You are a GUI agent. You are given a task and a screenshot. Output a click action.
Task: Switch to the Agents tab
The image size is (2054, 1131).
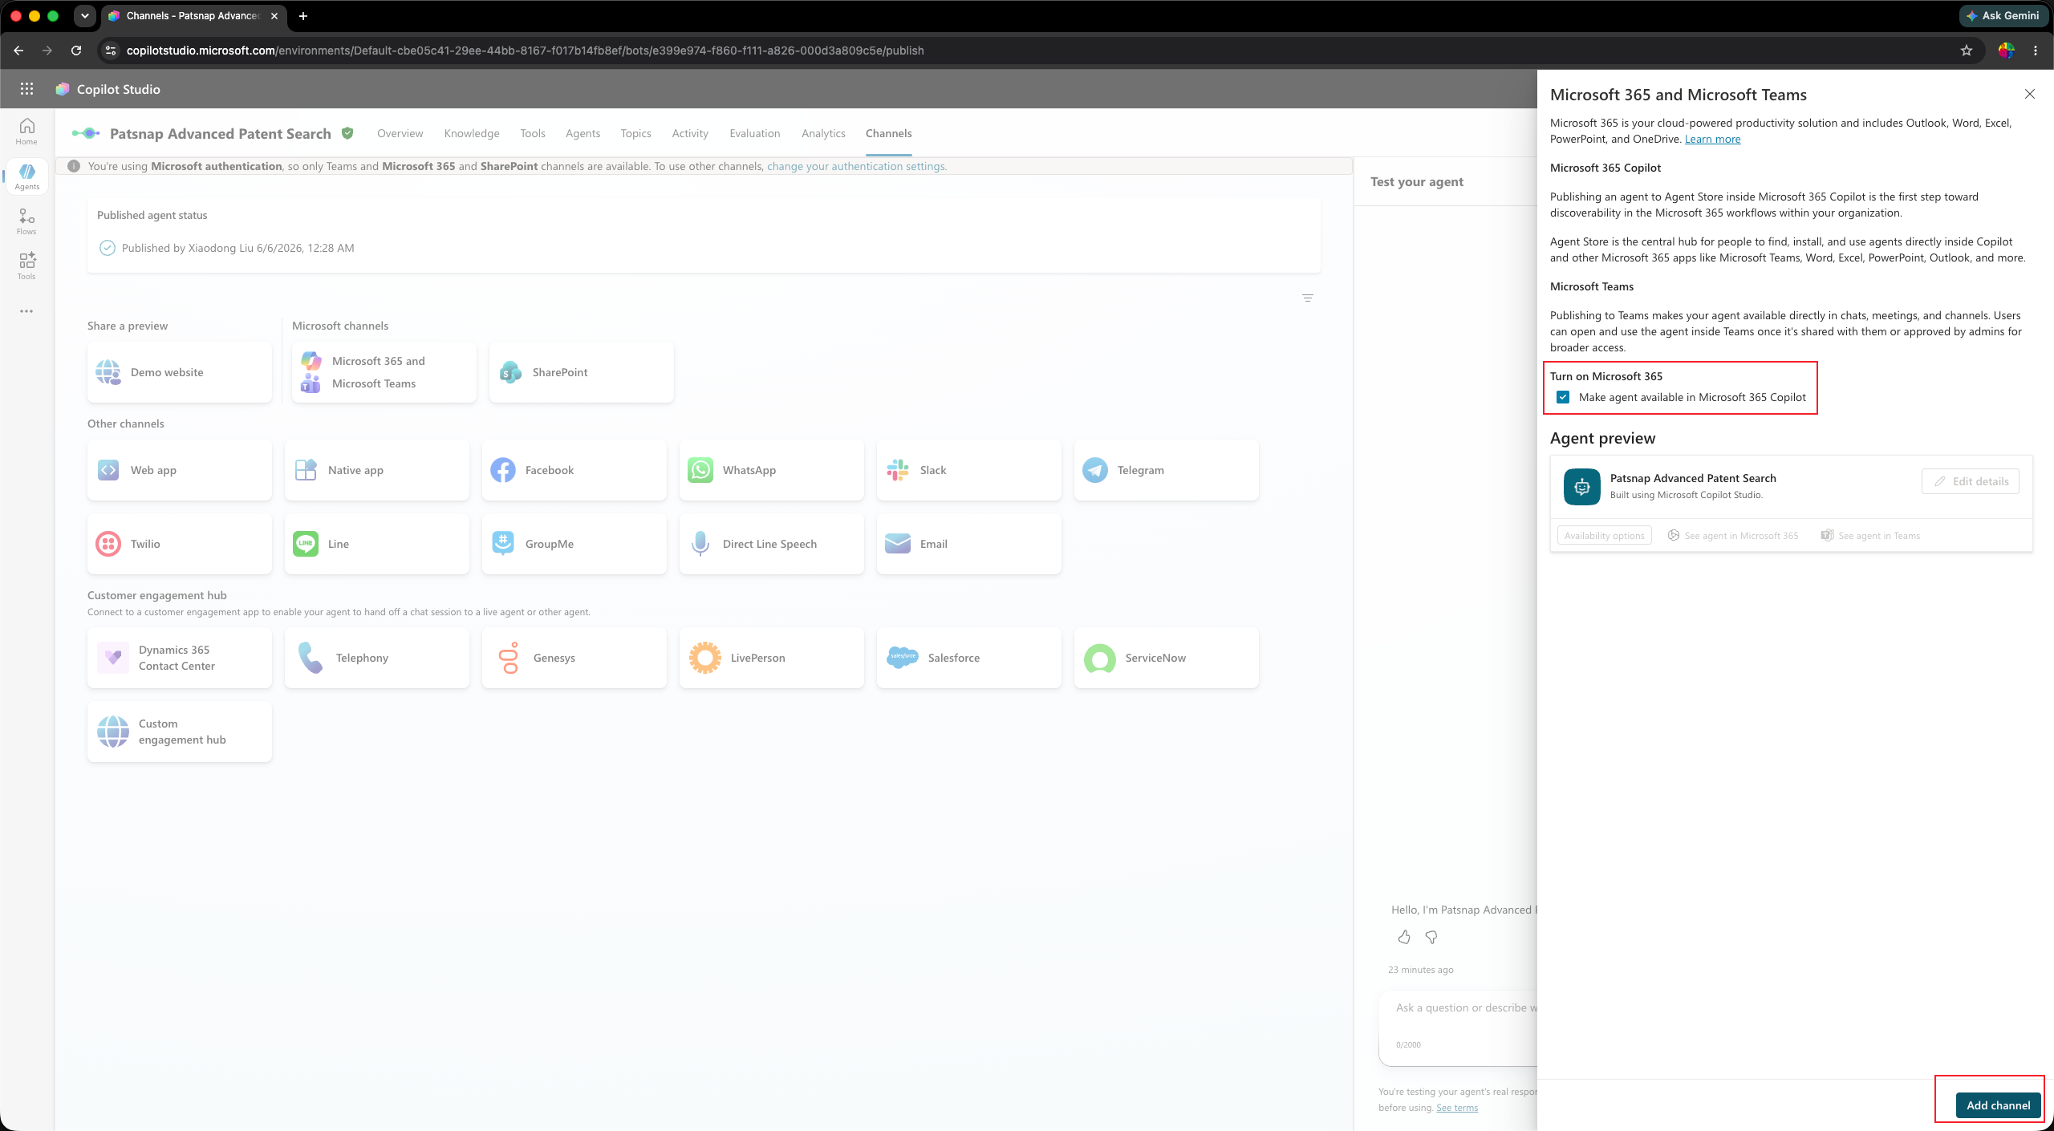(583, 133)
